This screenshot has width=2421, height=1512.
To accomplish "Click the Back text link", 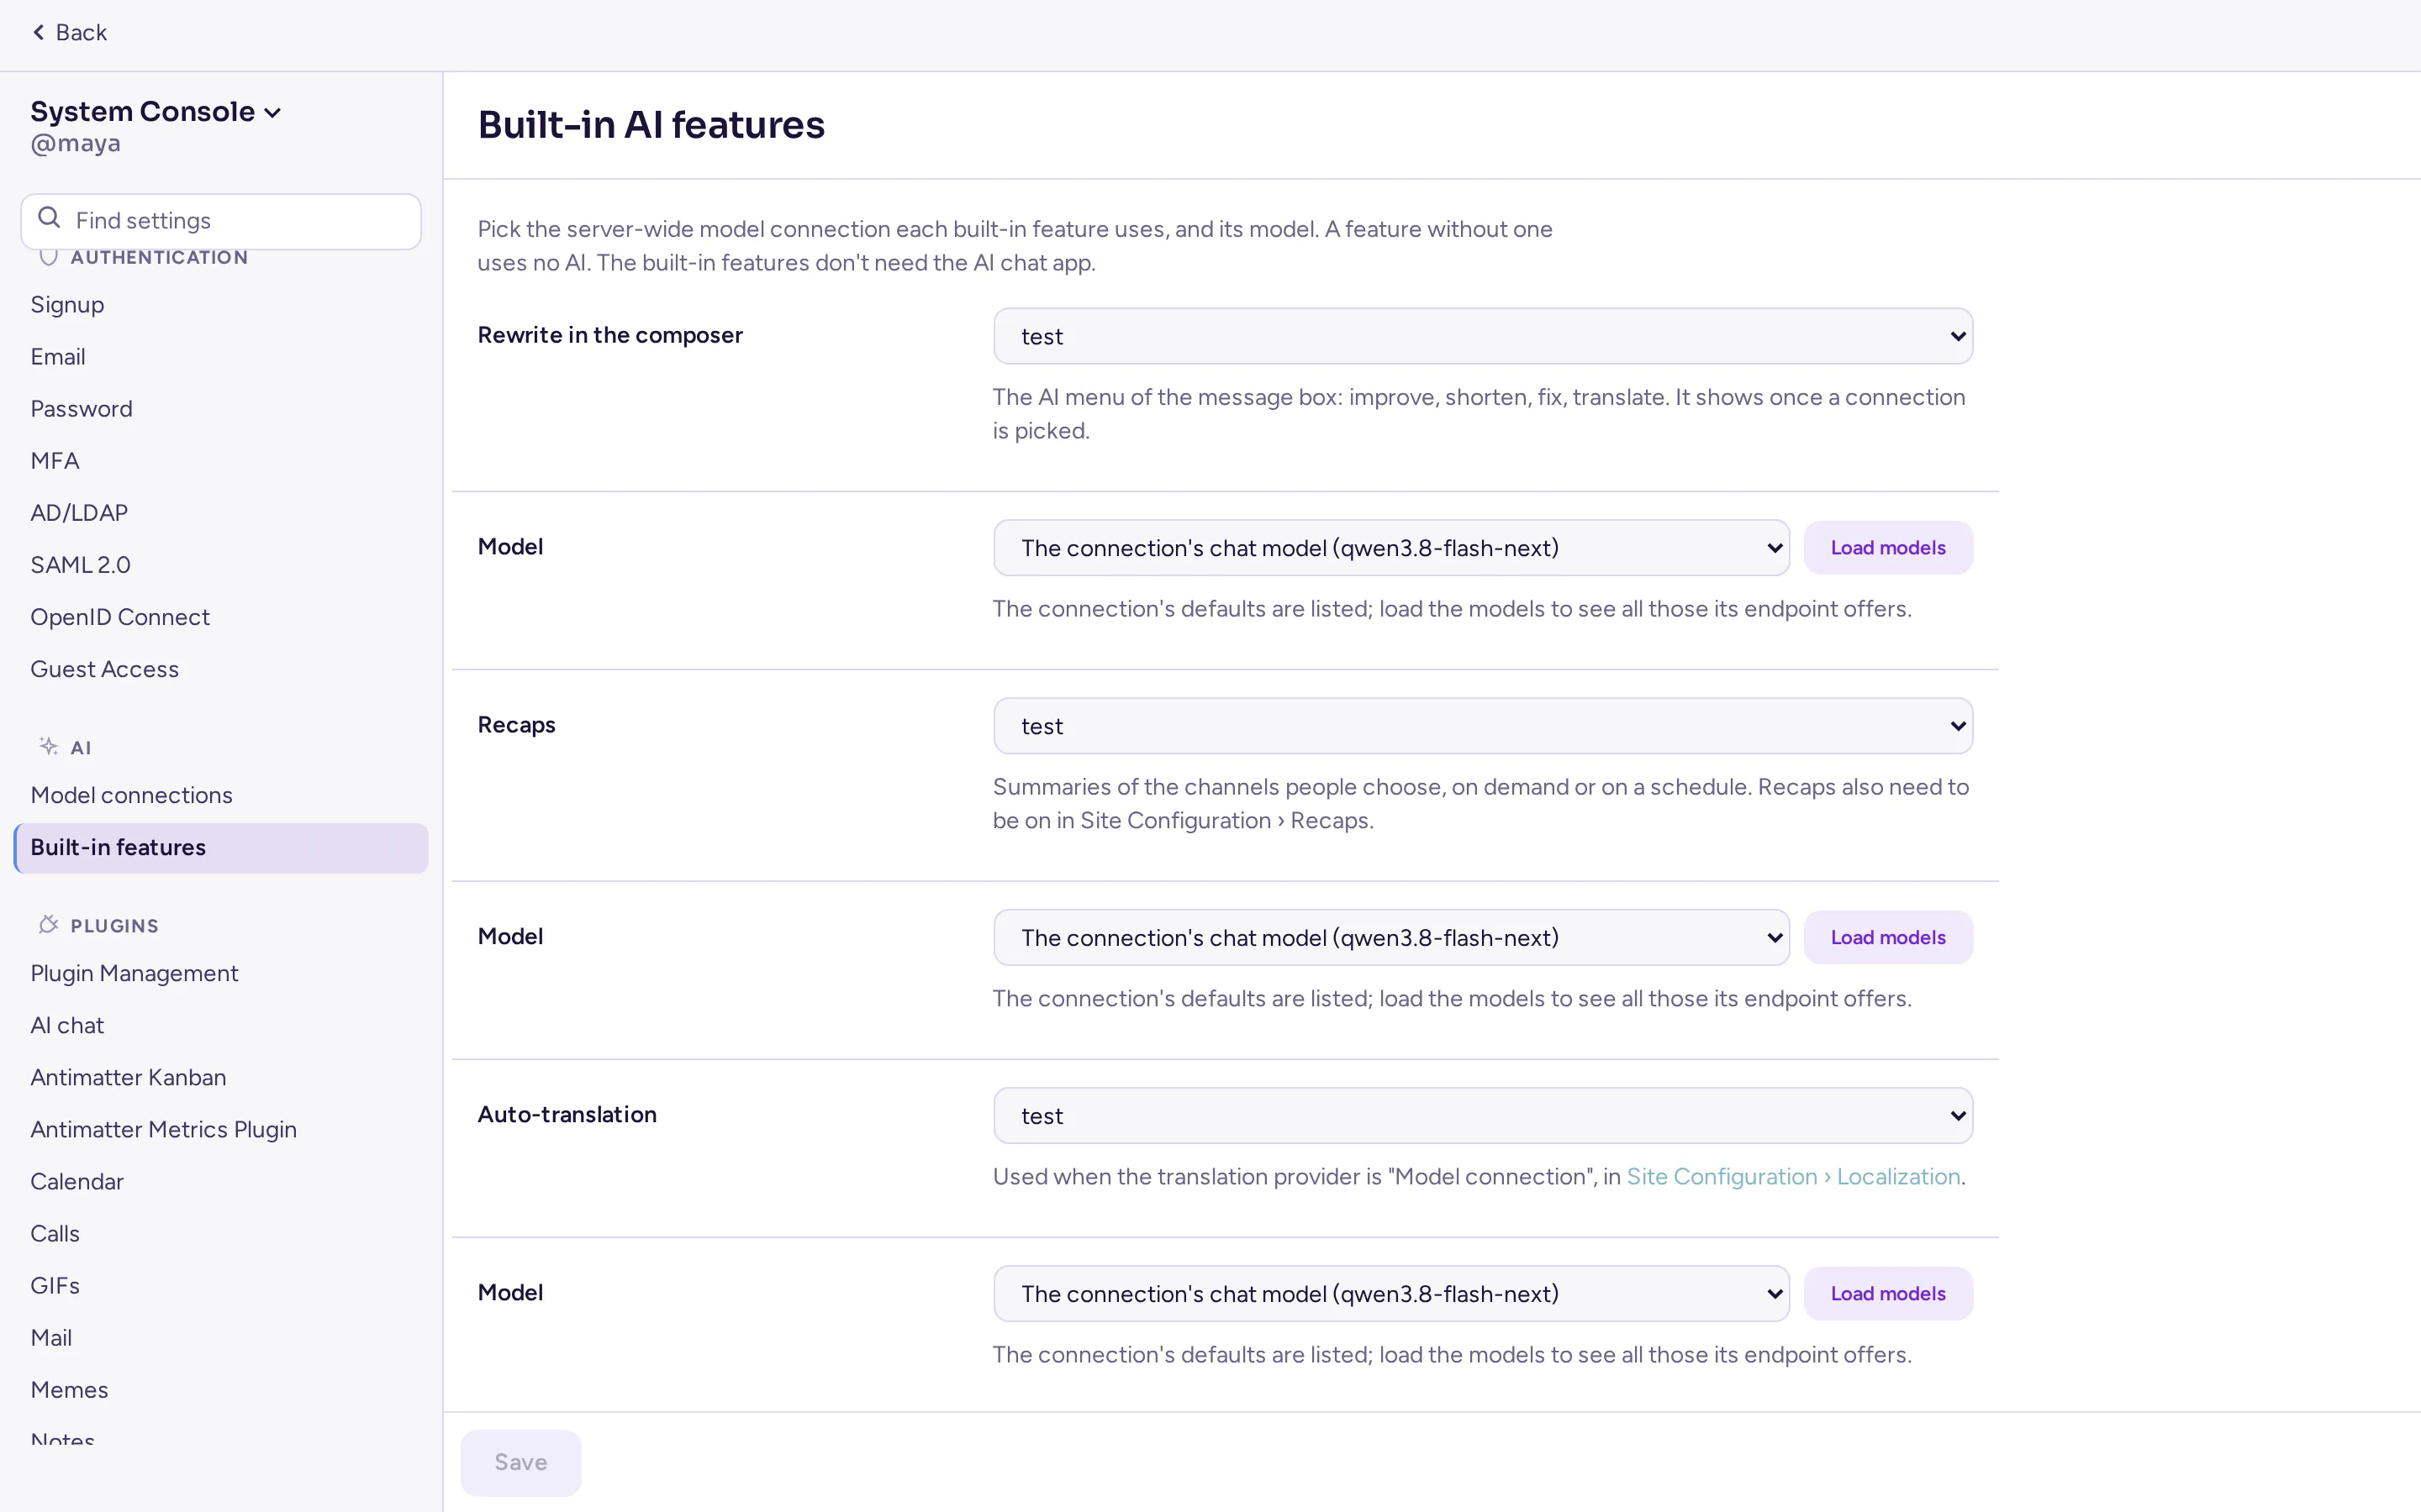I will click(x=81, y=32).
